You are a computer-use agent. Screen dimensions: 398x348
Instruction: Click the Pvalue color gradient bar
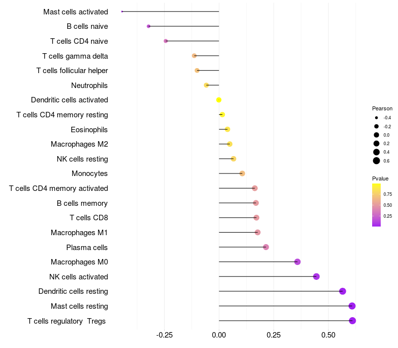pyautogui.click(x=377, y=205)
